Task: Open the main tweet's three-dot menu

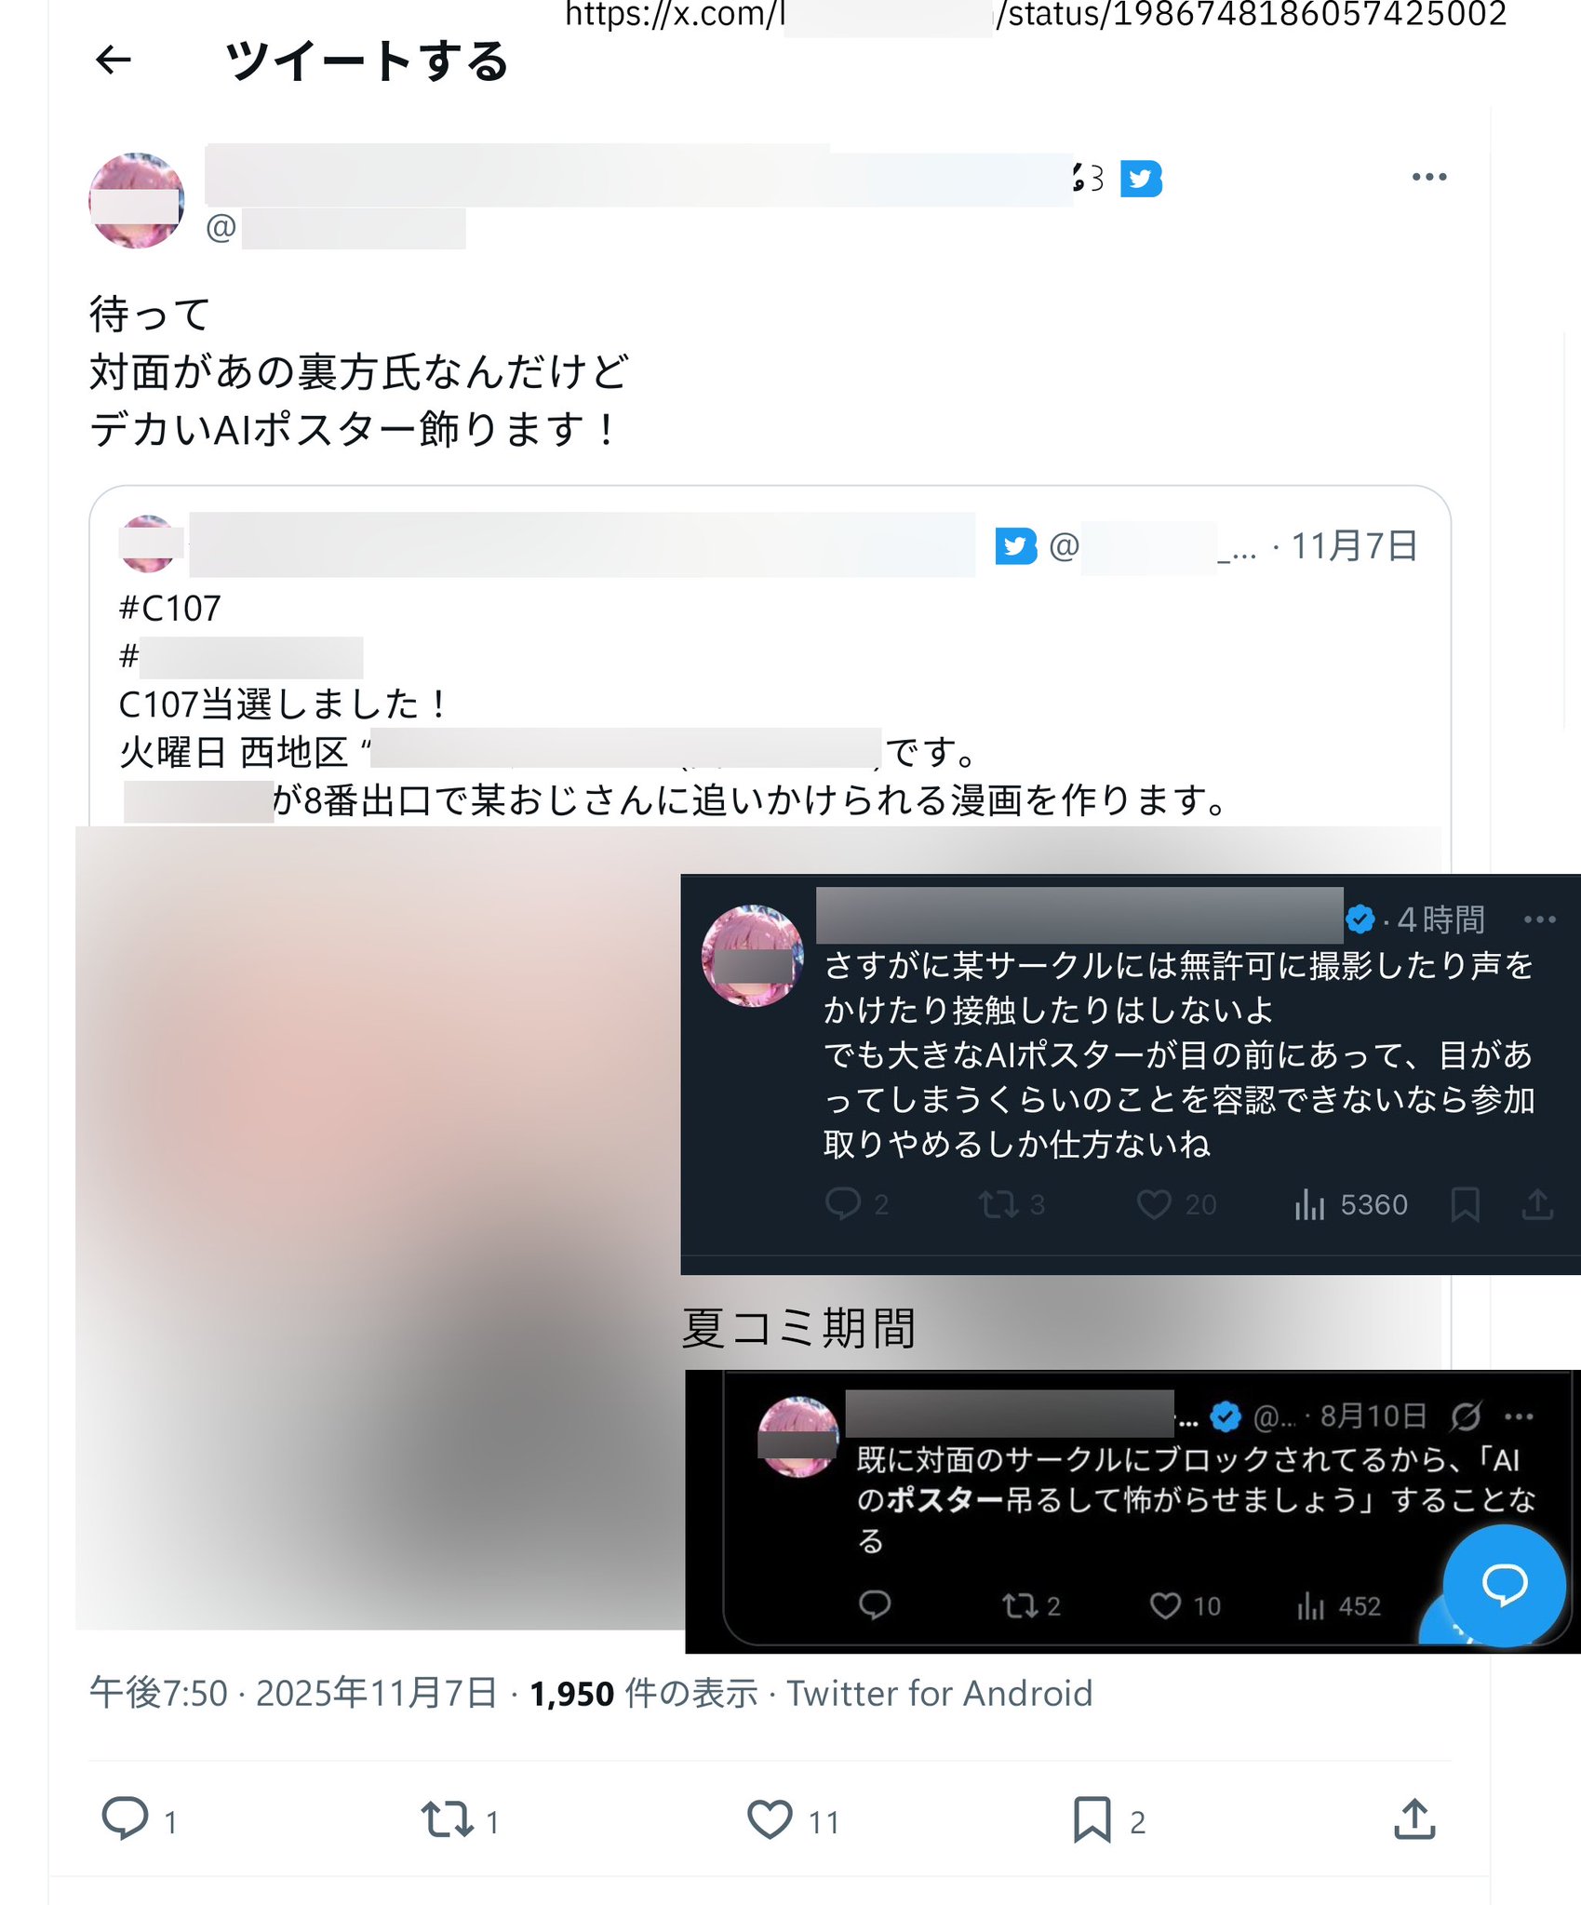Action: [x=1428, y=177]
